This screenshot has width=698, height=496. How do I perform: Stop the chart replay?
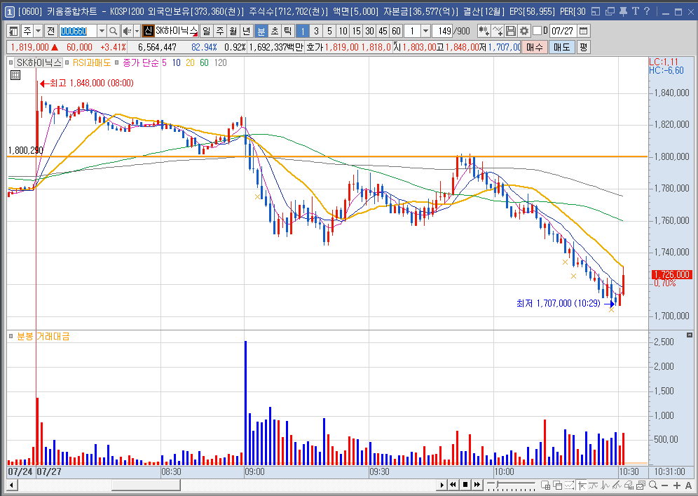click(x=465, y=485)
